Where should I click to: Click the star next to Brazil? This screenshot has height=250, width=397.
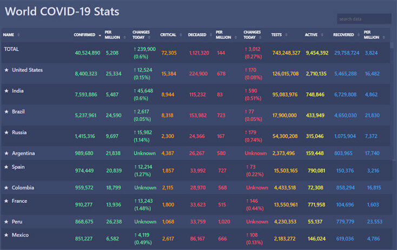pyautogui.click(x=6, y=112)
